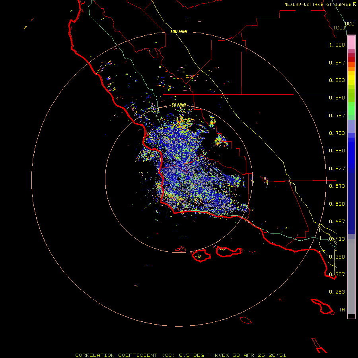Click the Correlation Coefficient title caption
Image resolution: width=358 pixels, height=358 pixels.
[180, 355]
